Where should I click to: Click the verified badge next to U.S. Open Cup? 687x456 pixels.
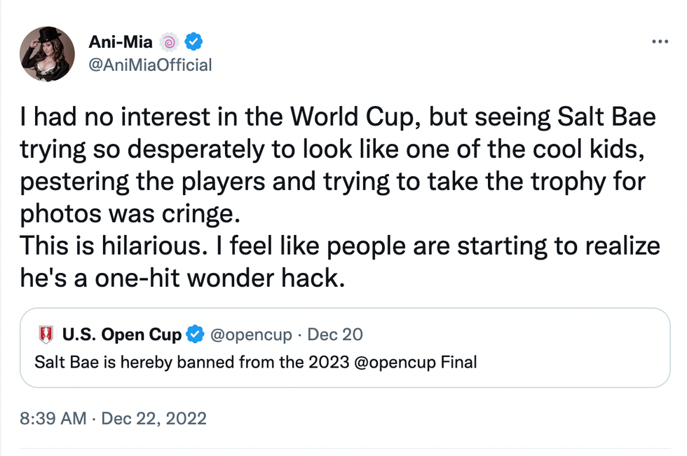tap(195, 335)
